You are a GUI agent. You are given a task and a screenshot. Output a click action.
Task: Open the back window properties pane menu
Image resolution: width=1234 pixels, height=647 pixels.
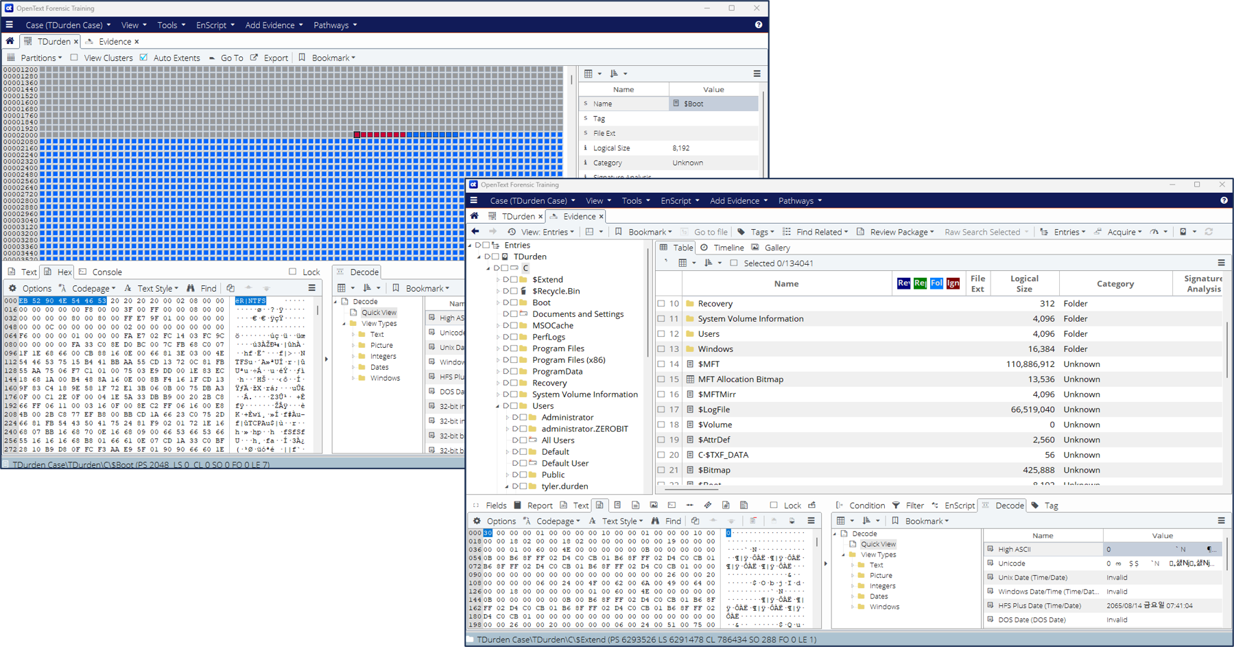[757, 73]
